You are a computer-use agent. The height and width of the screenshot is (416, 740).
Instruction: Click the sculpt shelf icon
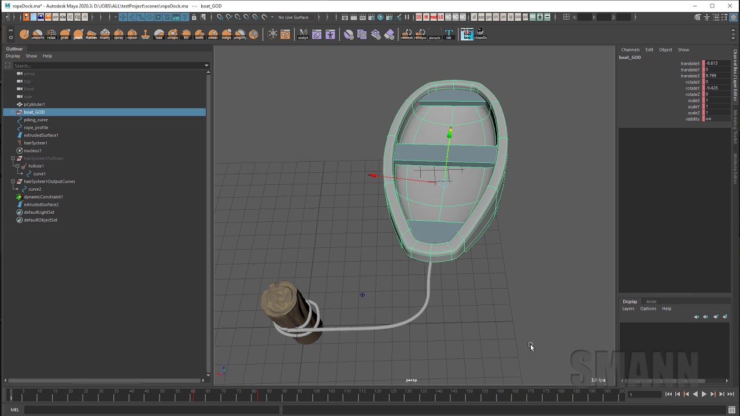tap(303, 34)
